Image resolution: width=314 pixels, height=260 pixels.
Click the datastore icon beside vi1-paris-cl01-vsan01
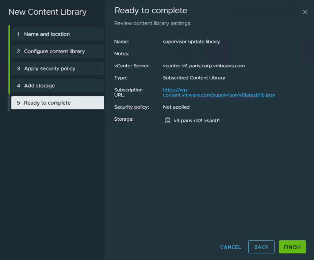(168, 120)
